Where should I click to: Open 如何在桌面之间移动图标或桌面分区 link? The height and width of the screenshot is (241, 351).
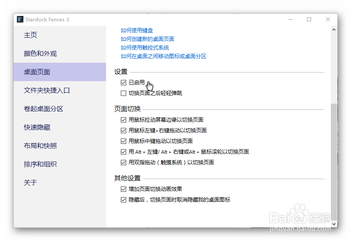164,56
